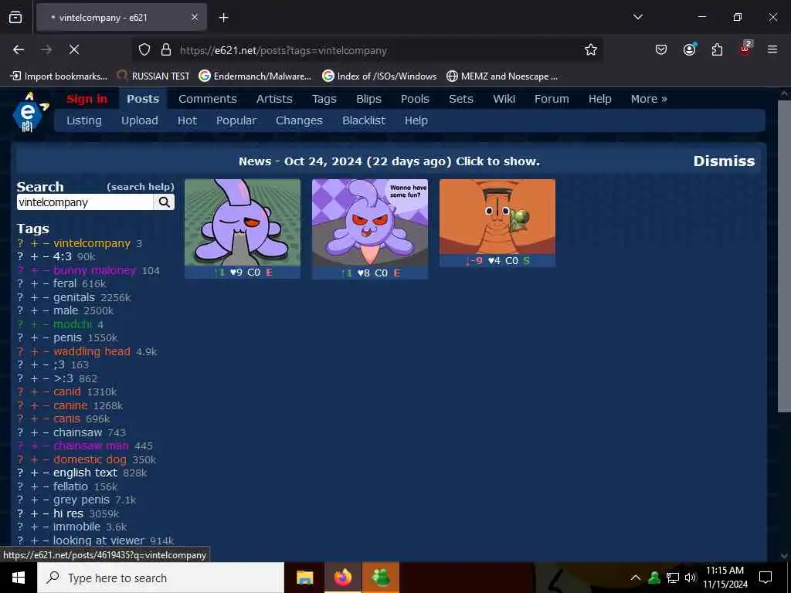This screenshot has width=791, height=593.
Task: Exclude immobile tag with its minus
Action: coord(46,527)
